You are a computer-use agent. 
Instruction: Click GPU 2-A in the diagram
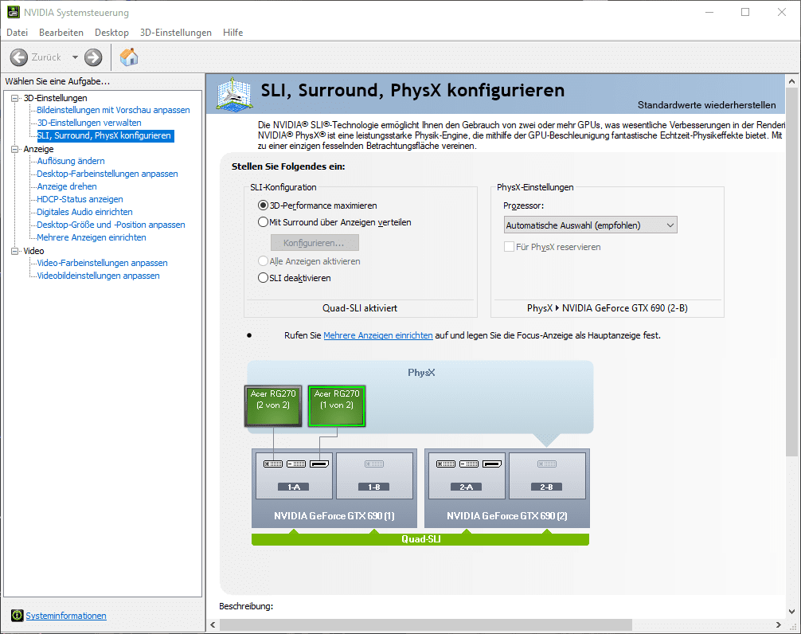467,475
